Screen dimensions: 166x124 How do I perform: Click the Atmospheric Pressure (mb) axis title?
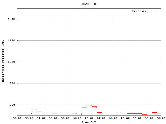pyautogui.click(x=3, y=62)
